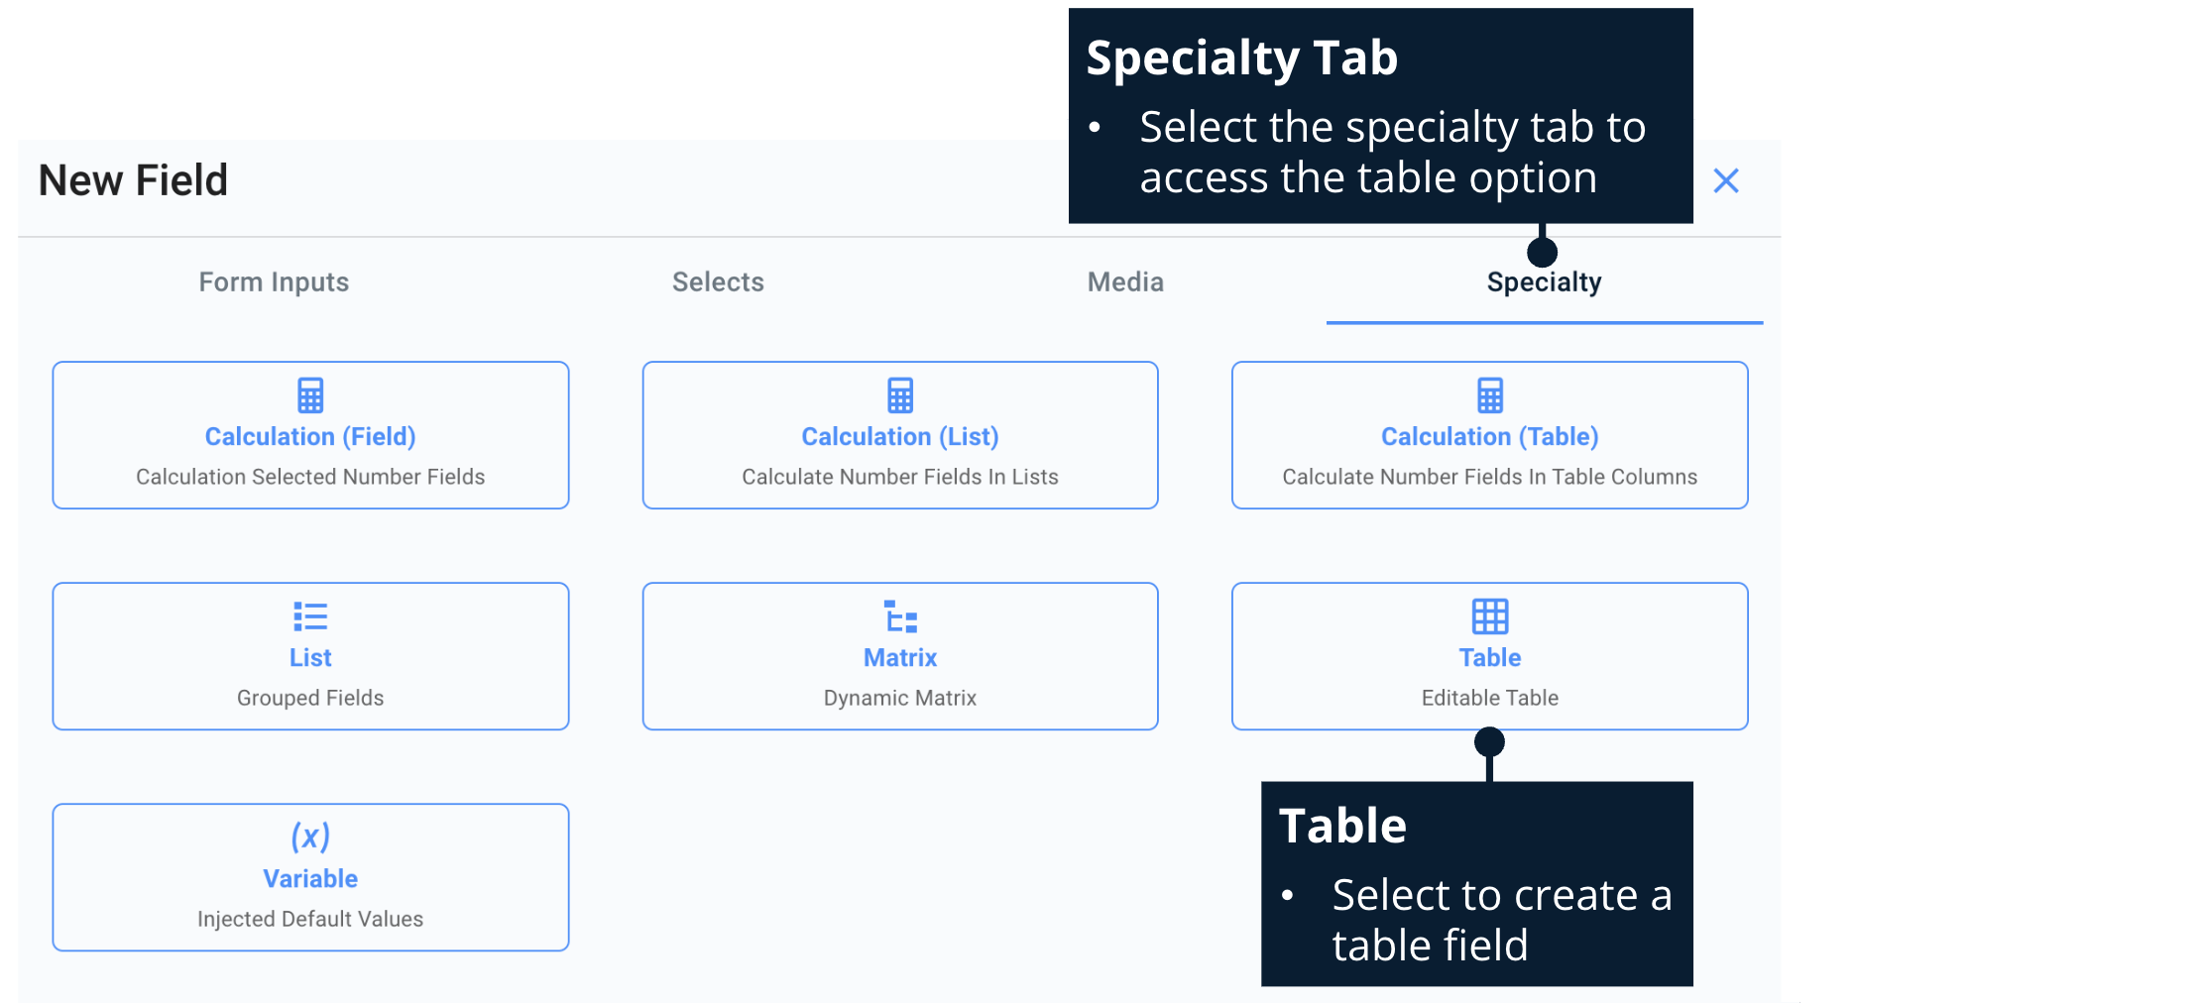Open the Selects tab
Image resolution: width=2203 pixels, height=1003 pixels.
point(718,282)
